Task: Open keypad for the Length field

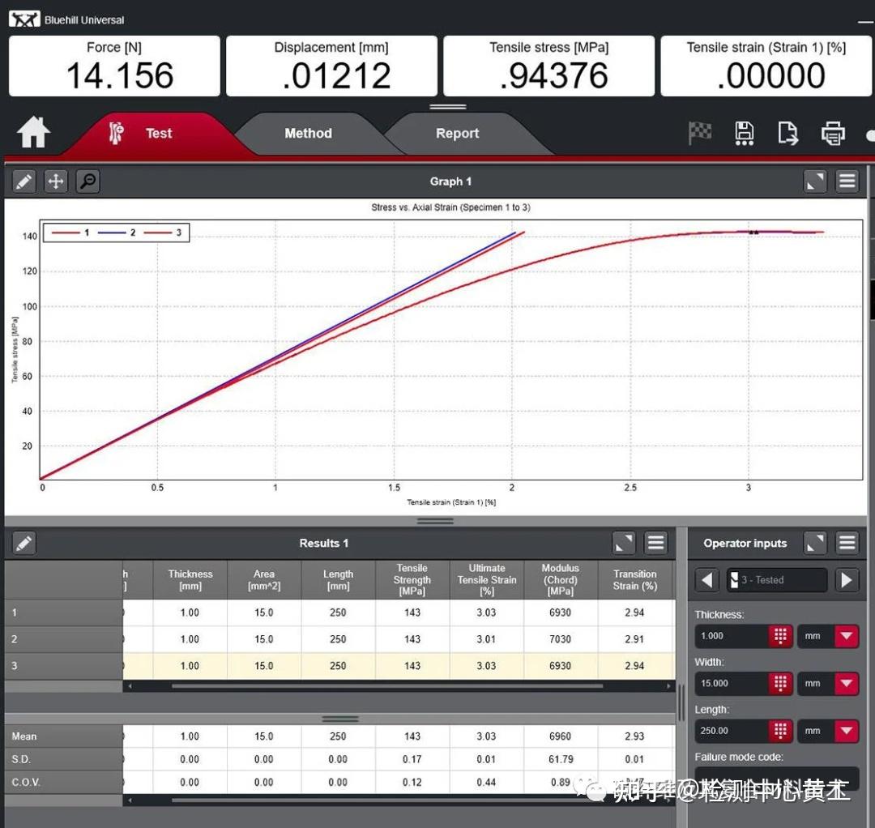Action: pos(780,731)
